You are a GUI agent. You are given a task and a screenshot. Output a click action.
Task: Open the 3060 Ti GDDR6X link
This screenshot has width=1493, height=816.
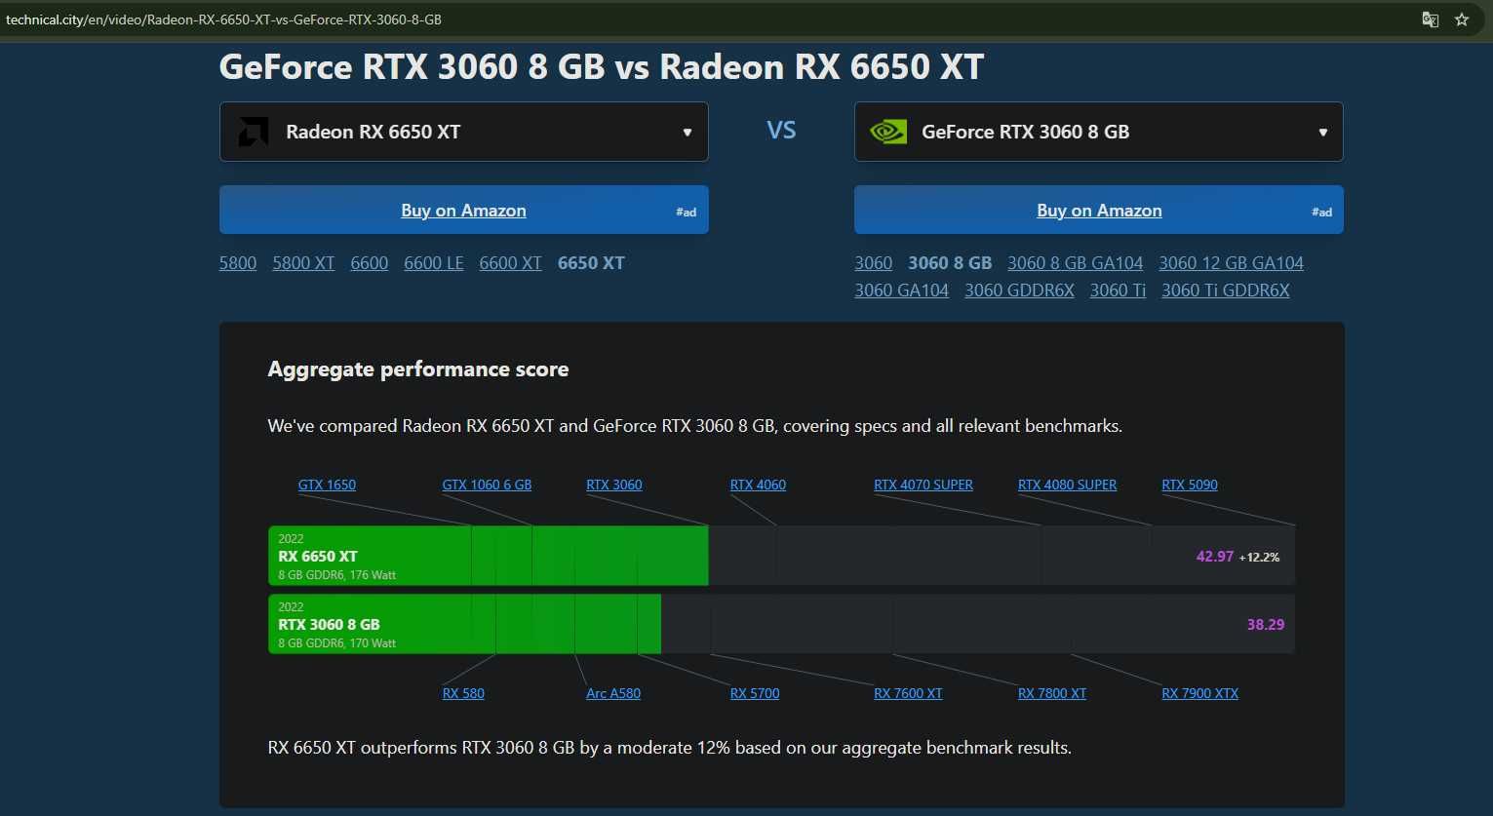[1226, 291]
